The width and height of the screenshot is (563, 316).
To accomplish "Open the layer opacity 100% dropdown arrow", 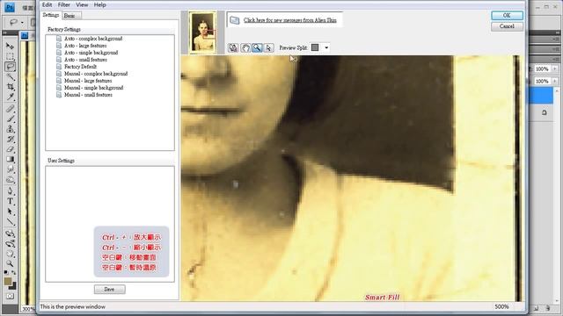I will point(555,68).
